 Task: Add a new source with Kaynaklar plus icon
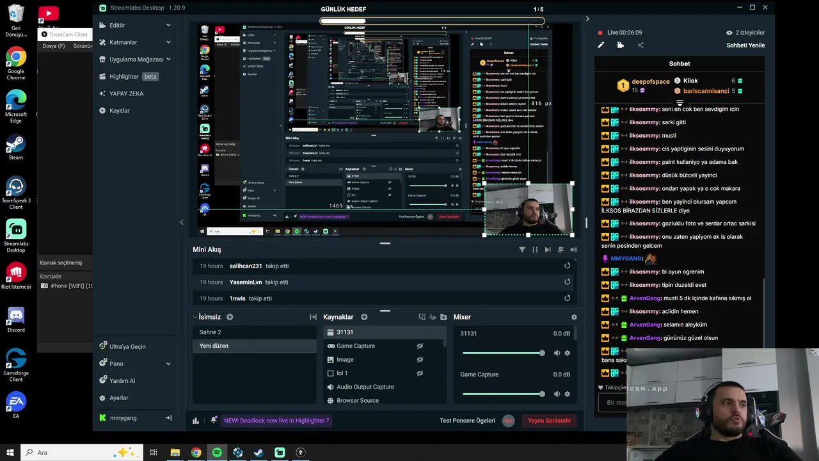364,317
